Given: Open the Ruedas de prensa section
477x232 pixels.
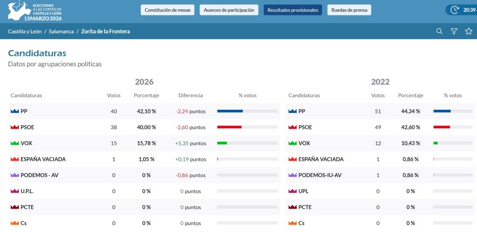Looking at the screenshot, I should (x=349, y=10).
